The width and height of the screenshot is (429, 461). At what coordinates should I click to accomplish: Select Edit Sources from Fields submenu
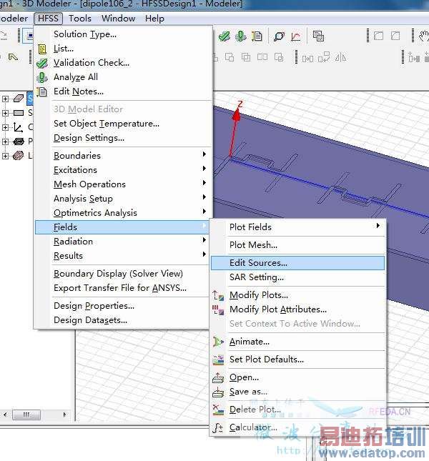click(x=297, y=263)
